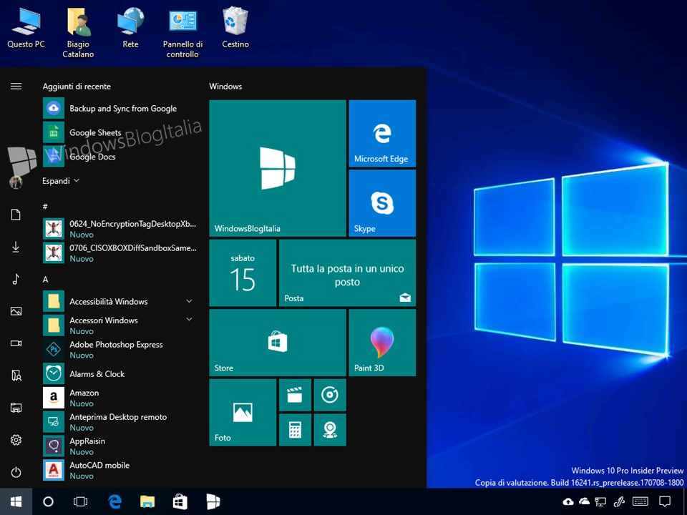Open 0706_CISOXBOXDiffSandboxSame app entry
The height and width of the screenshot is (515, 687).
pyautogui.click(x=120, y=252)
